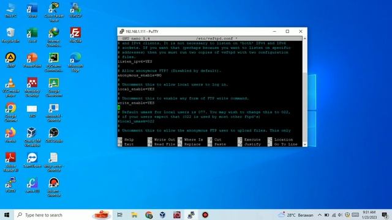Click the anonymous_enable=NO line
Screen dimensions: 392x220
[x=140, y=75]
